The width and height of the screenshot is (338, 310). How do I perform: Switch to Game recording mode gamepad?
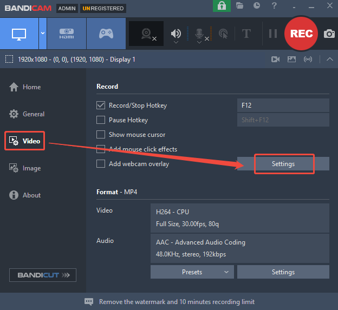tap(106, 34)
